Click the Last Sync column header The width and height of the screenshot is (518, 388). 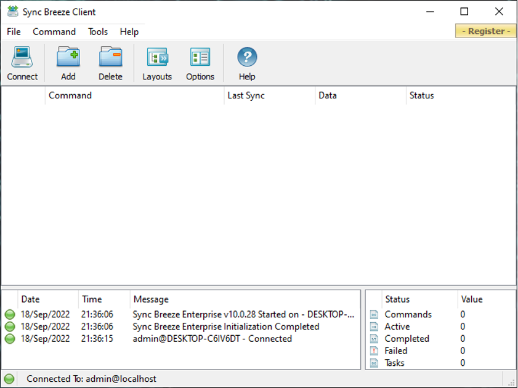pos(270,96)
